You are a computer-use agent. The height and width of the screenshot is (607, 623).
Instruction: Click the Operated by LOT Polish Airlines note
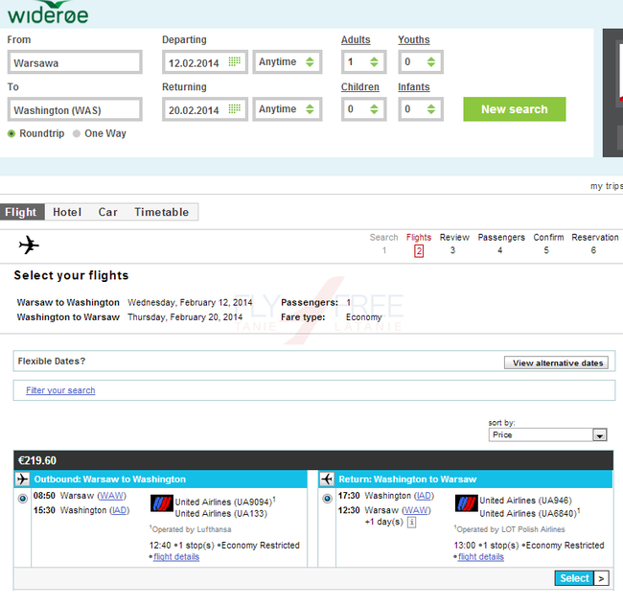510,529
